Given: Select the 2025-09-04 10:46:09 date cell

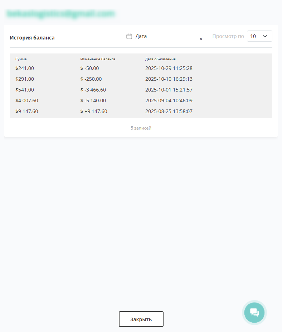Looking at the screenshot, I should [169, 100].
